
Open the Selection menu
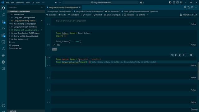pyautogui.click(x=20, y=2)
